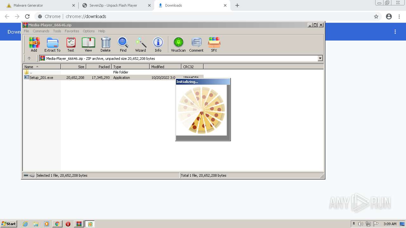The height and width of the screenshot is (228, 406).
Task: Select the Setup_201.exe file row
Action: point(113,78)
